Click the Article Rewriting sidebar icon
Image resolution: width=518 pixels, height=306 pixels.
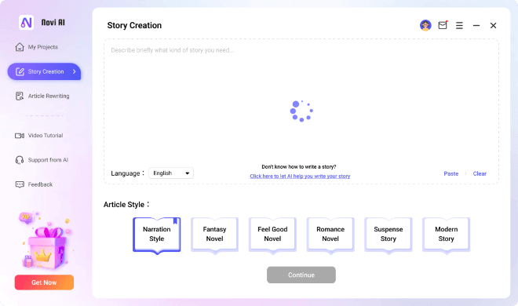pos(20,96)
